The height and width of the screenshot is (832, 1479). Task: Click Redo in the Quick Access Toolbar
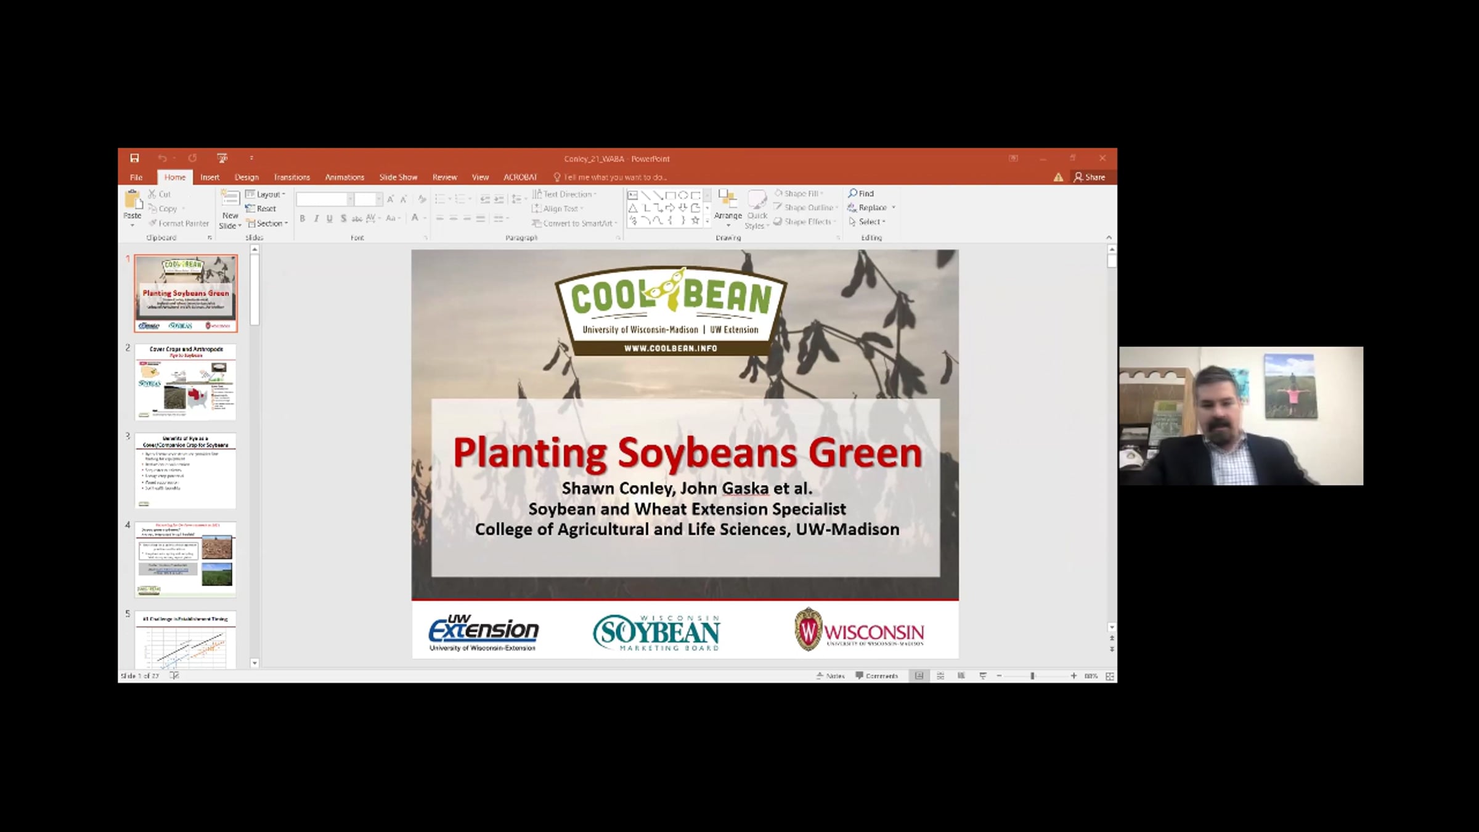click(x=192, y=158)
